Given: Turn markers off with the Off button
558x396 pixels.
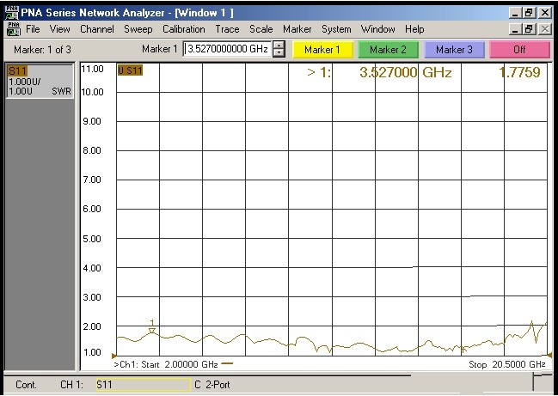Looking at the screenshot, I should click(519, 50).
